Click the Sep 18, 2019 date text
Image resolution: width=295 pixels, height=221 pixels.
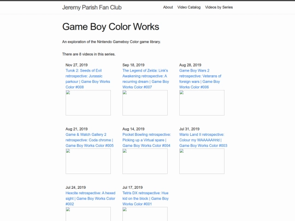pos(133,65)
